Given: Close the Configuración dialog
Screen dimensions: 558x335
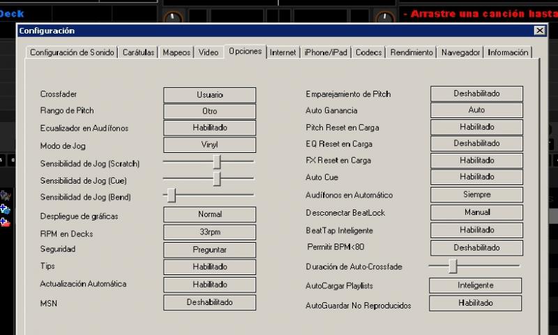Looking at the screenshot, I should coord(540,31).
